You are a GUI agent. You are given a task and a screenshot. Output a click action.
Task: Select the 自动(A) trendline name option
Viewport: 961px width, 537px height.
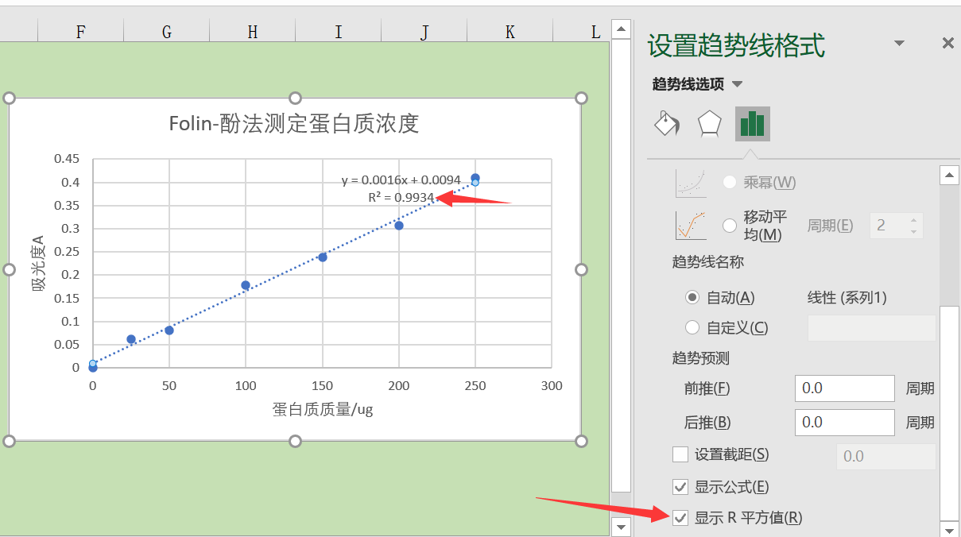coord(692,298)
